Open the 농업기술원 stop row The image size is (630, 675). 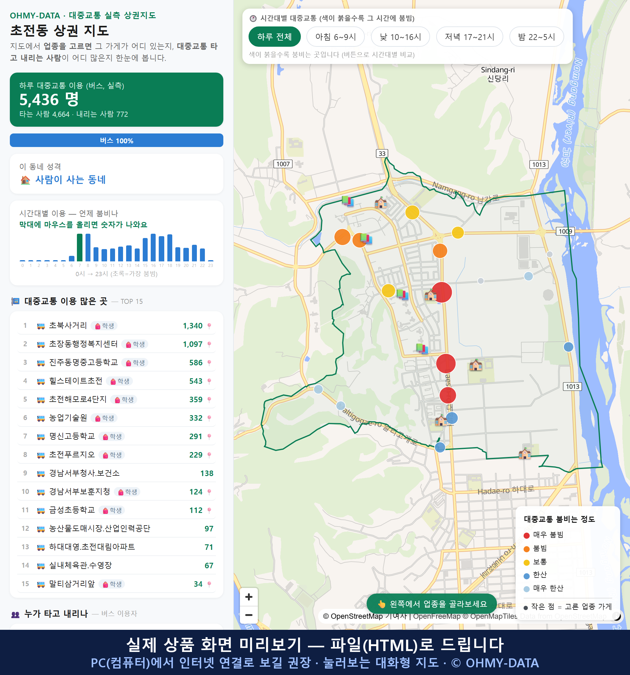pyautogui.click(x=116, y=418)
